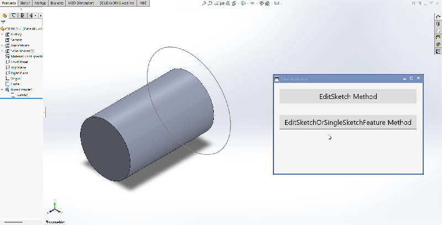Select the Boss-Extrude1 feature in tree
Image resolution: width=442 pixels, height=225 pixels.
(x=19, y=90)
